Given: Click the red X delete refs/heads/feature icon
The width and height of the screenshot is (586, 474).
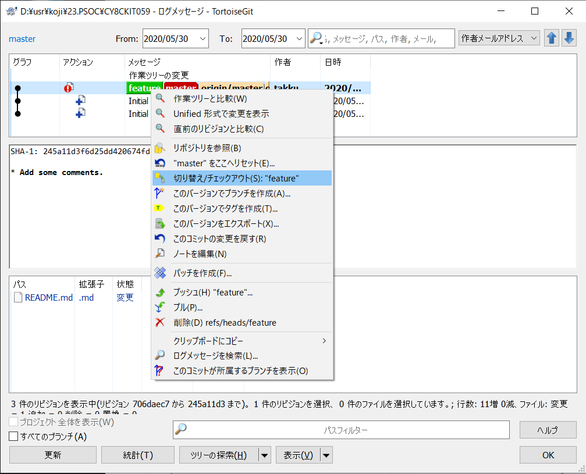Looking at the screenshot, I should click(x=160, y=322).
